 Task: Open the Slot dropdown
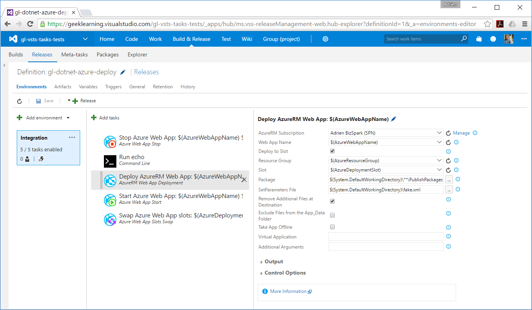click(439, 170)
